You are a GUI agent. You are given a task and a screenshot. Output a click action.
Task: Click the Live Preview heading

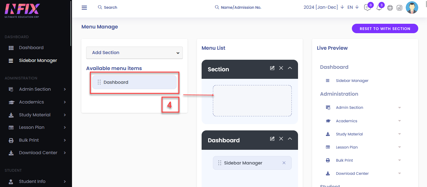pos(332,48)
